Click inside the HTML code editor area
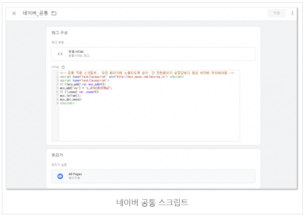The width and height of the screenshot is (304, 216). [146, 105]
